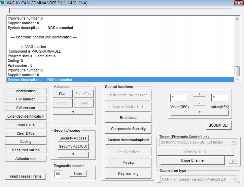Cancel the adaptation
Image resolution: width=244 pixels, height=187 pixels.
(63, 103)
